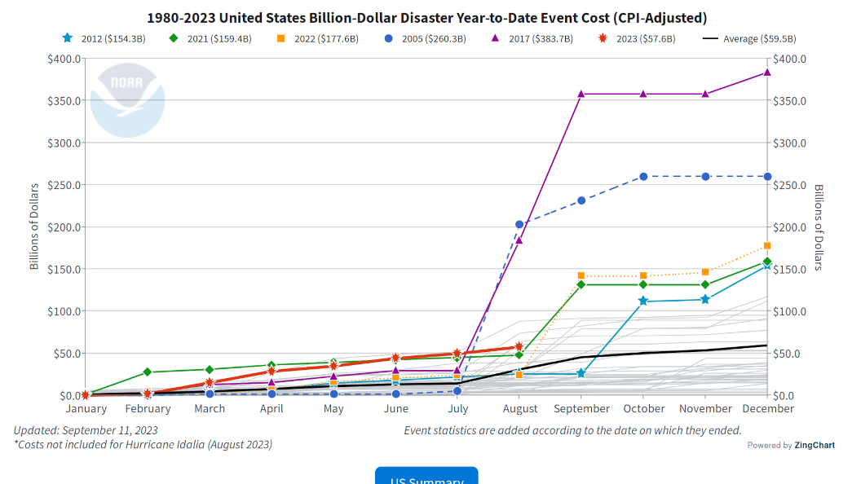This screenshot has height=484, width=852.
Task: Select the purple triangle marker at December
Action: pyautogui.click(x=767, y=72)
